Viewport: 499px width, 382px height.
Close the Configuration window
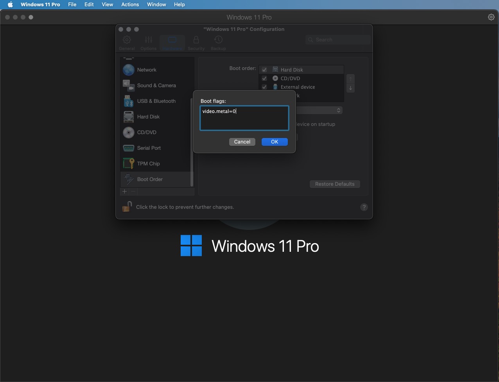coord(121,29)
